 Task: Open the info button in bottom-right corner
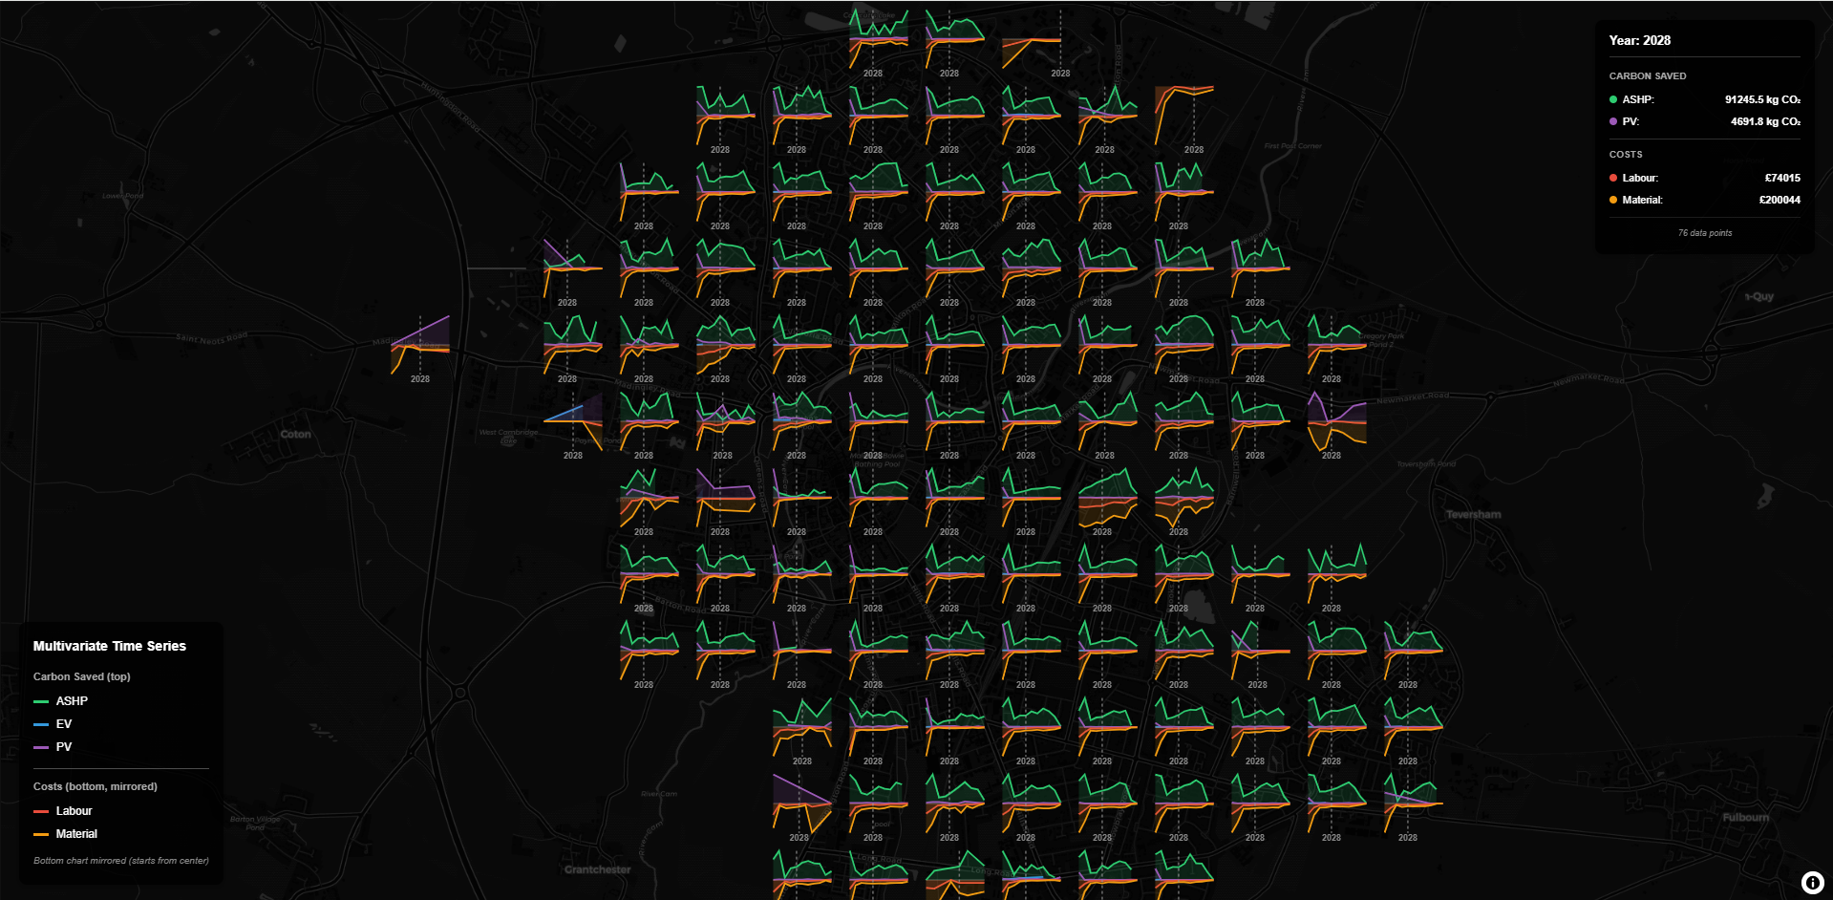click(1811, 883)
